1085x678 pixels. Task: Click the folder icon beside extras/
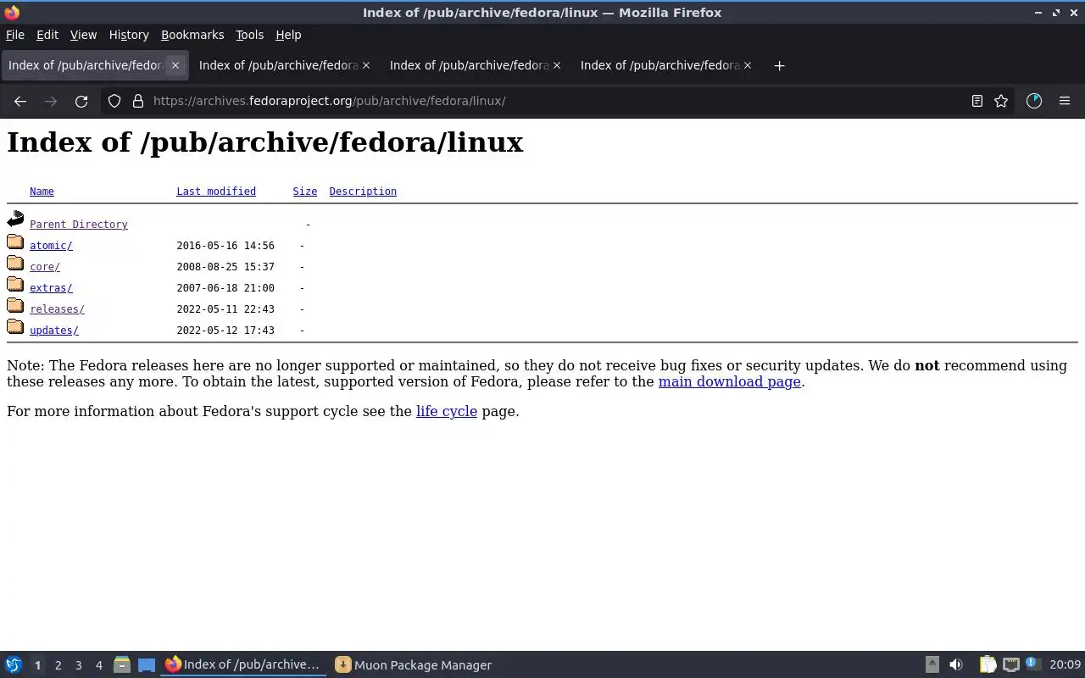(15, 285)
